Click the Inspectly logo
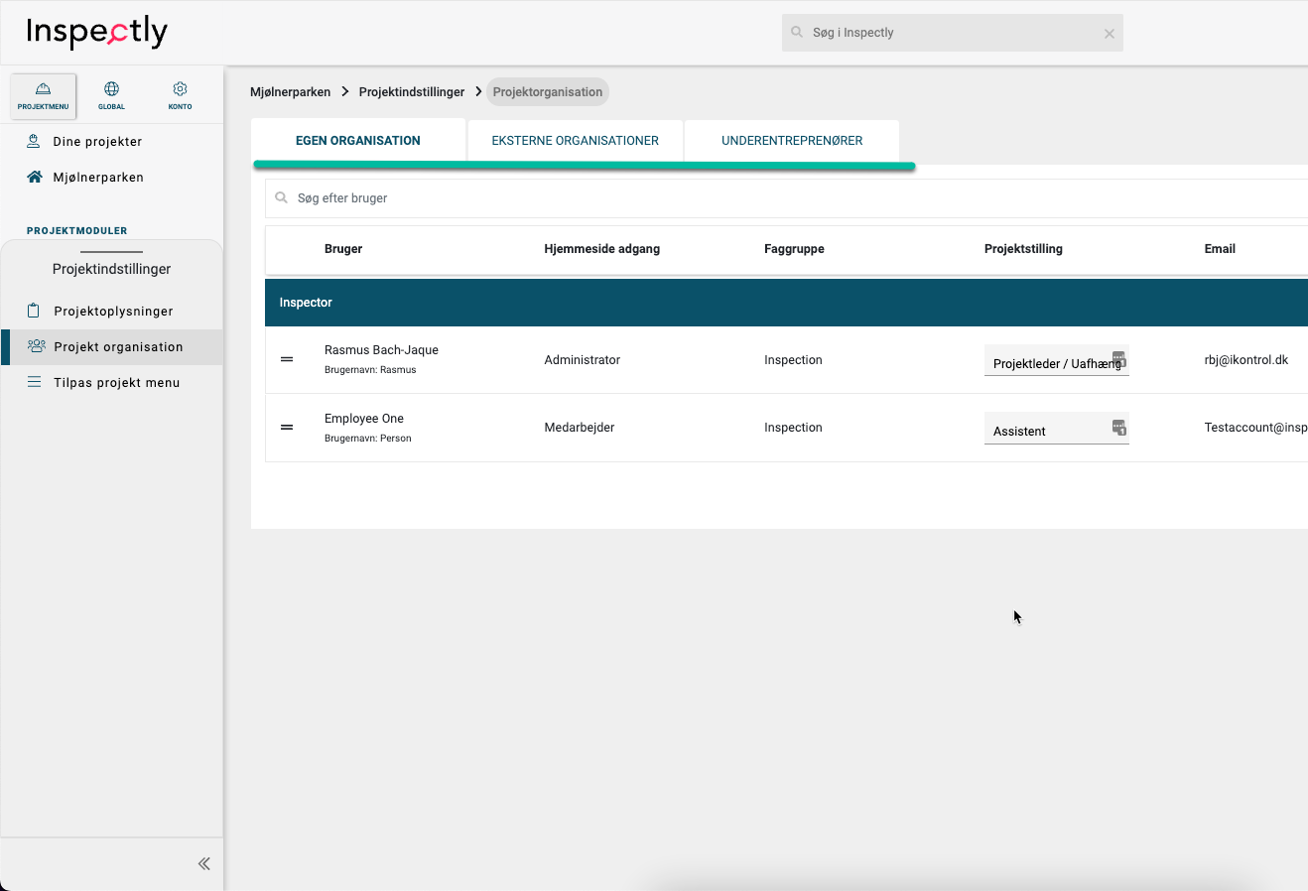Viewport: 1308px width, 891px height. pyautogui.click(x=96, y=32)
